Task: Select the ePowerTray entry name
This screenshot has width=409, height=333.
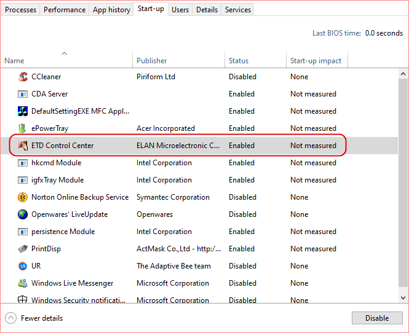Action: pos(50,128)
